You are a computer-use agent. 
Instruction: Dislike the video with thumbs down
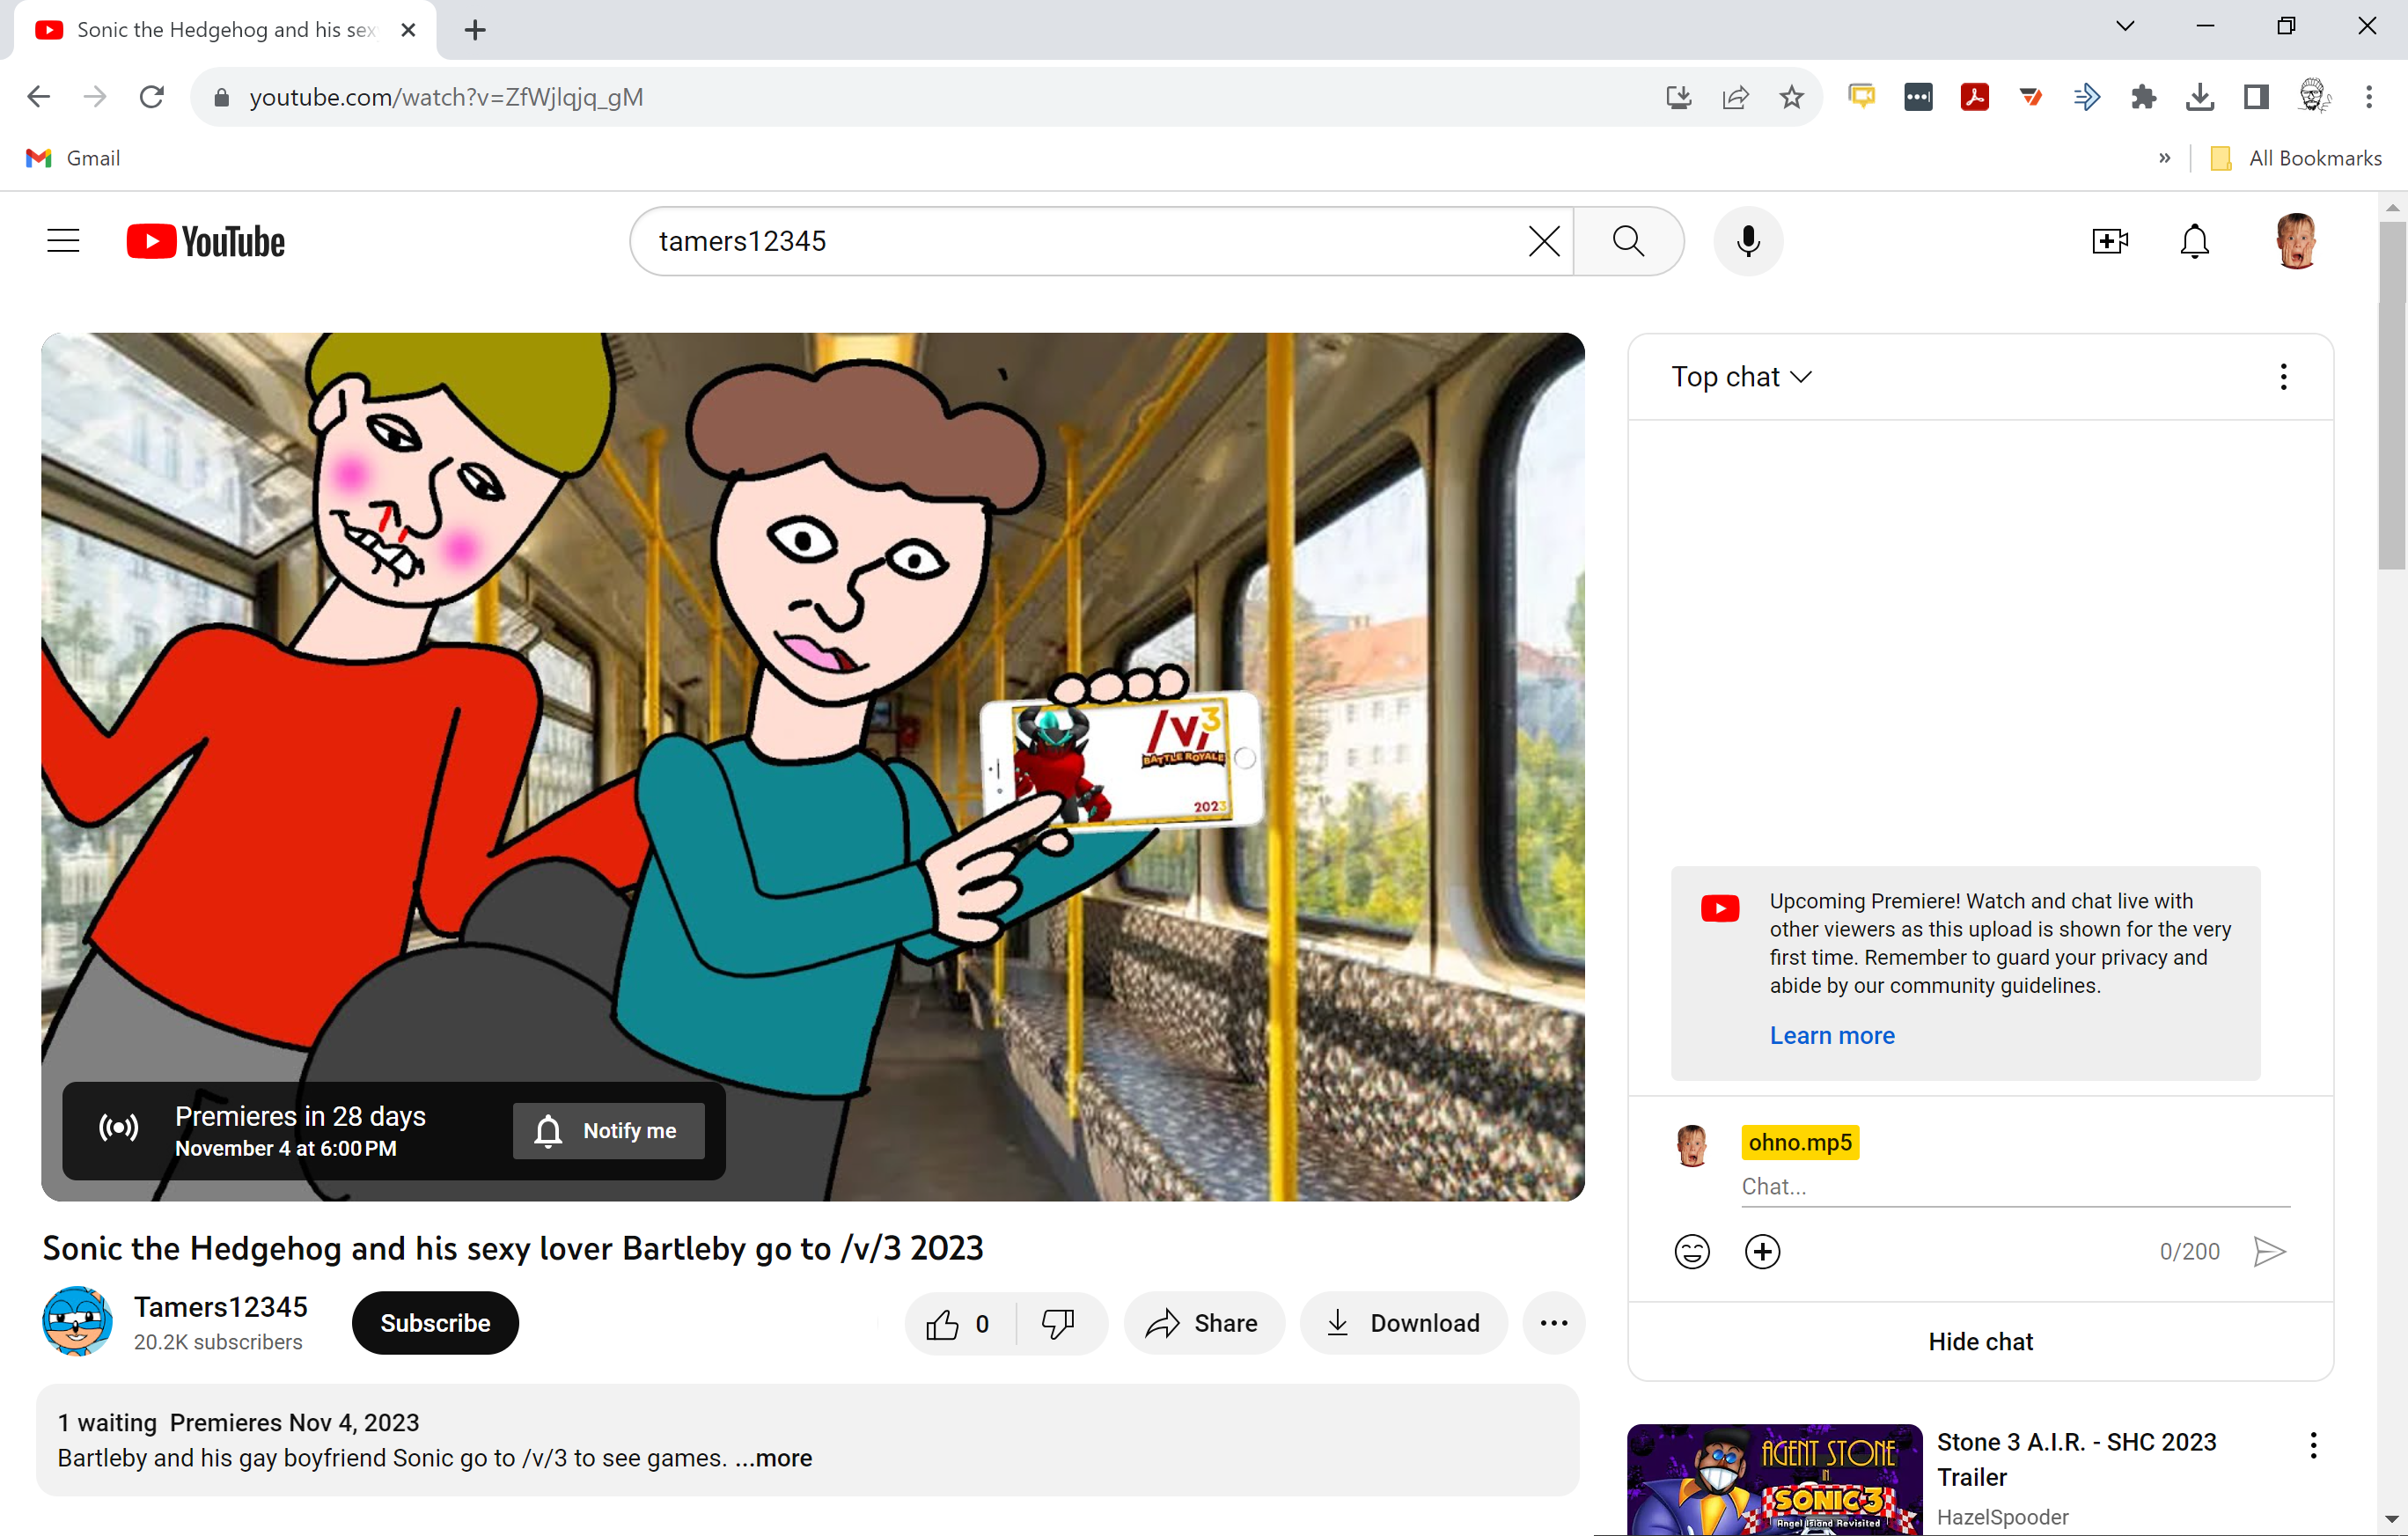pos(1058,1323)
